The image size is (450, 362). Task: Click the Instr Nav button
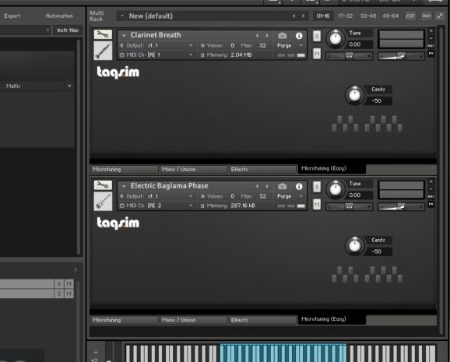(68, 30)
